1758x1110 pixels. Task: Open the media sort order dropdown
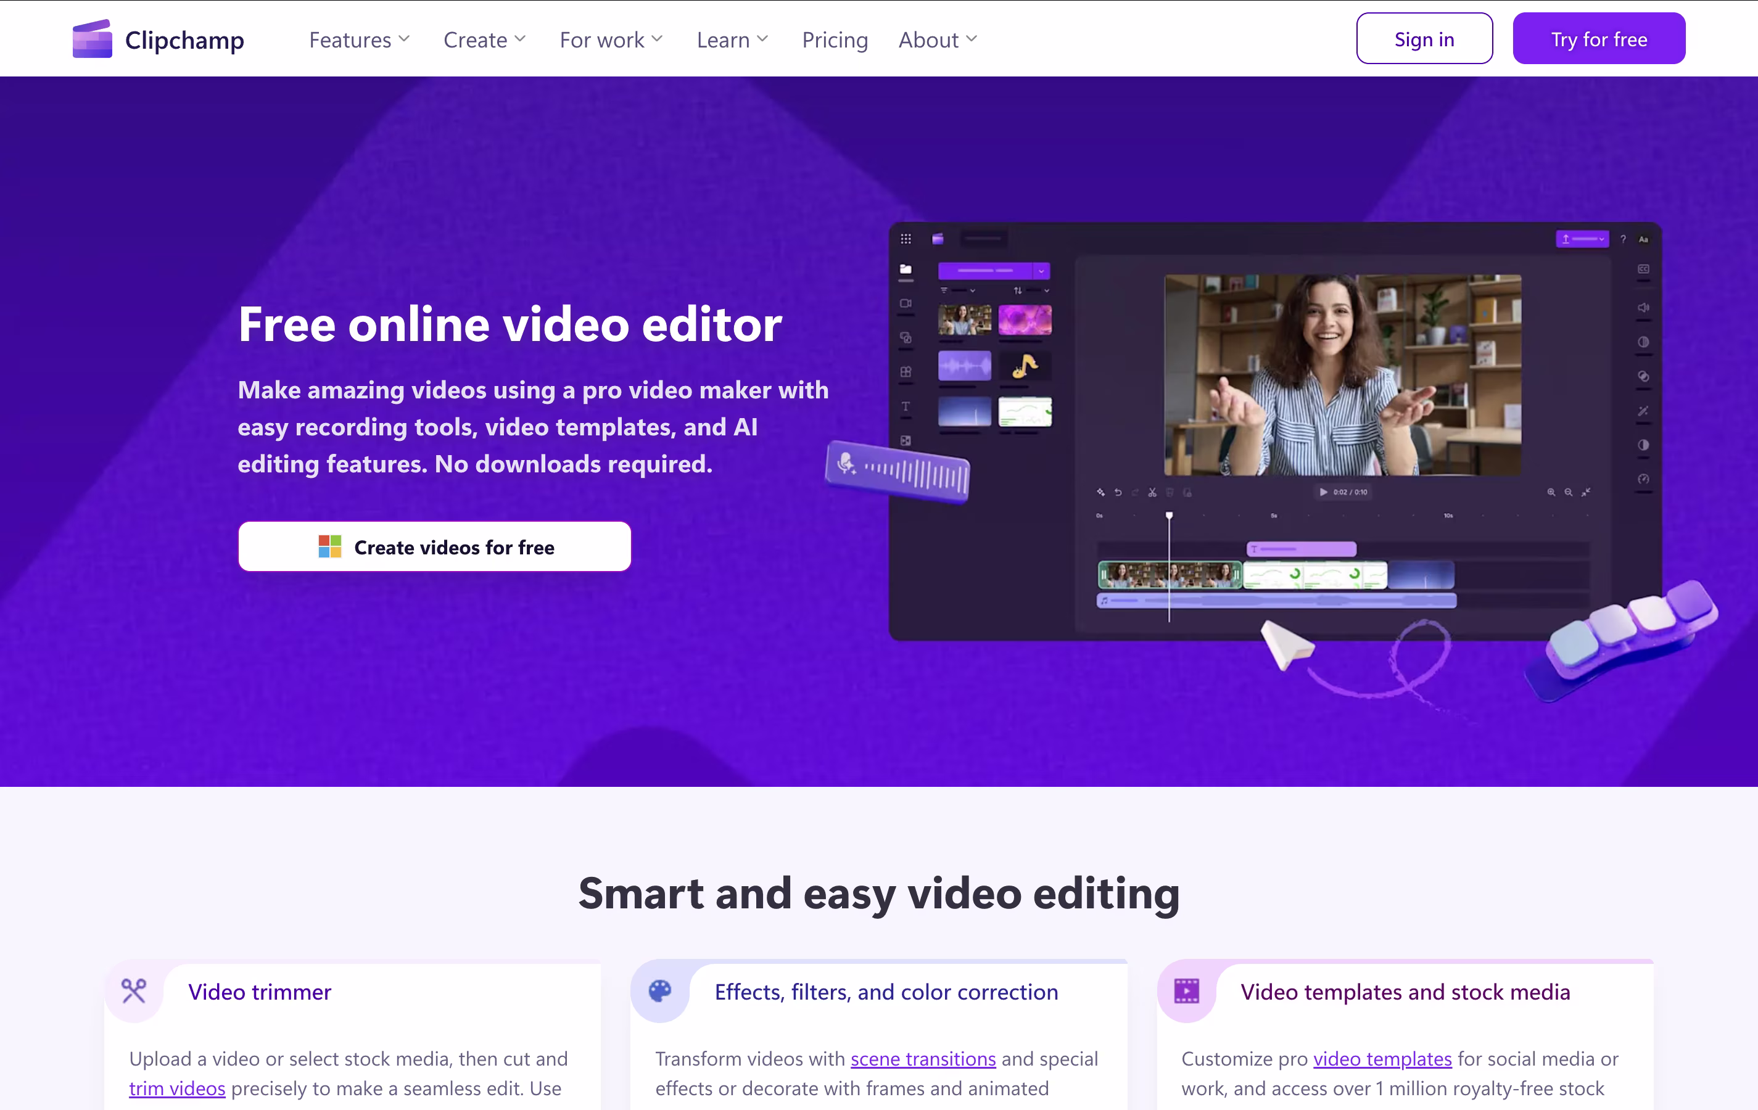pos(1031,290)
